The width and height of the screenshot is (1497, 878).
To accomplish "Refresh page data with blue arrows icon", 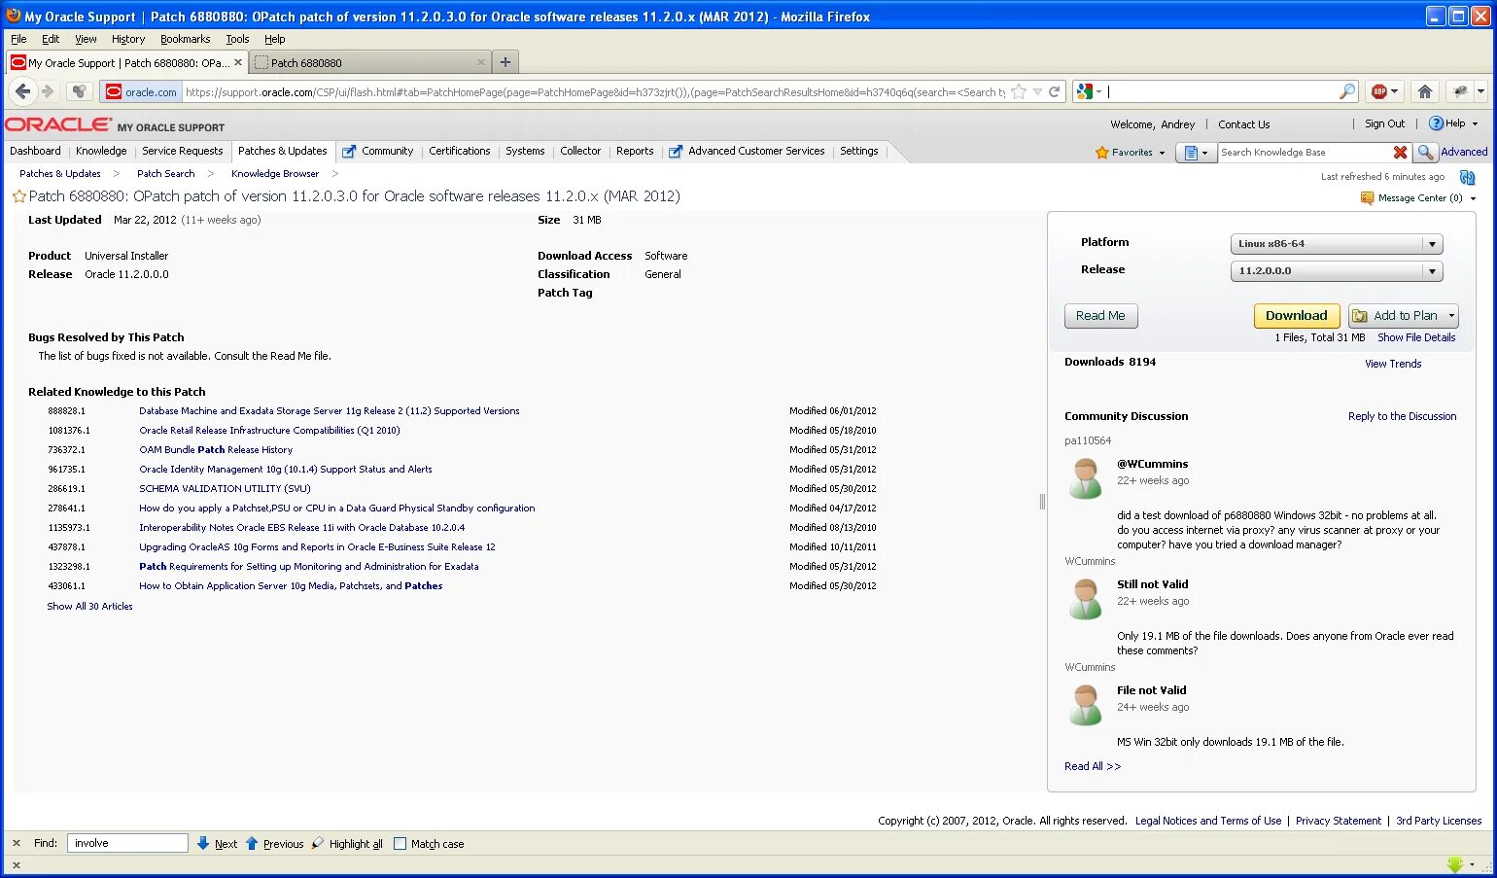I will coord(1467,177).
